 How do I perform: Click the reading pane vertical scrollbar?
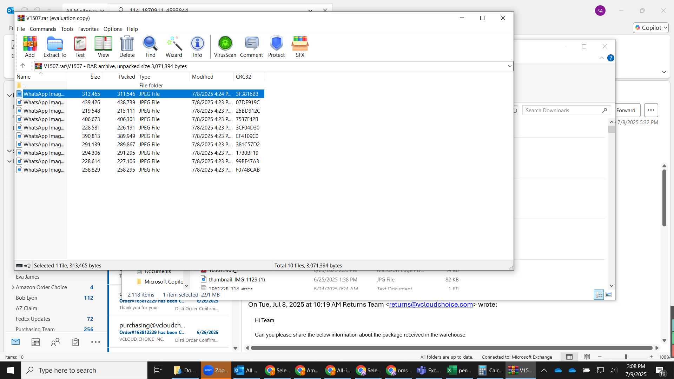coord(664,198)
